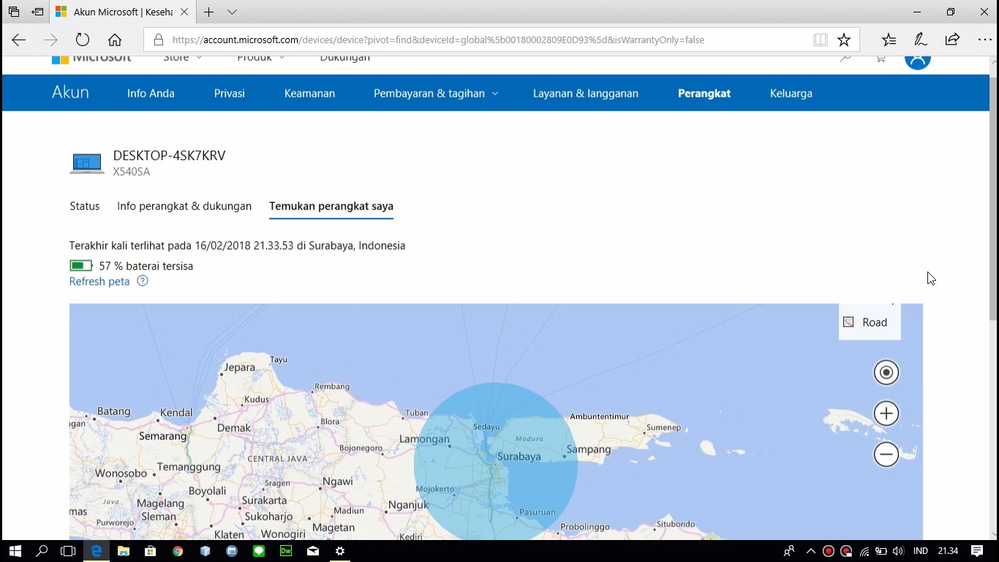Open the Road map type selector
The height and width of the screenshot is (562, 999).
click(x=869, y=322)
